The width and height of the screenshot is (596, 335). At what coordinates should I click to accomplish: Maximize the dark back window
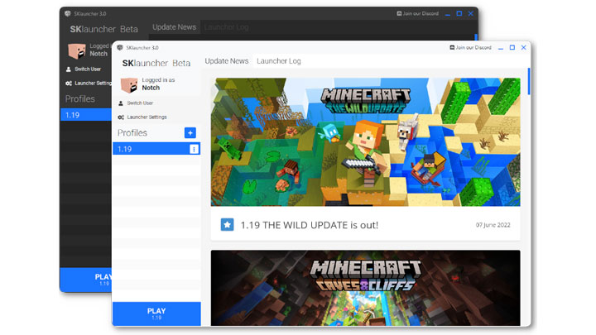point(459,14)
